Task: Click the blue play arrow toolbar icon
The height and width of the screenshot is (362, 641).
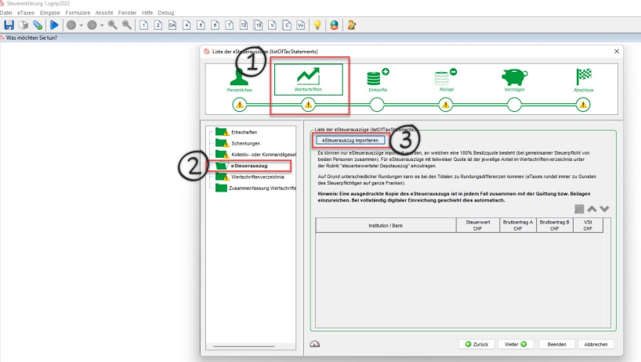Action: point(55,25)
